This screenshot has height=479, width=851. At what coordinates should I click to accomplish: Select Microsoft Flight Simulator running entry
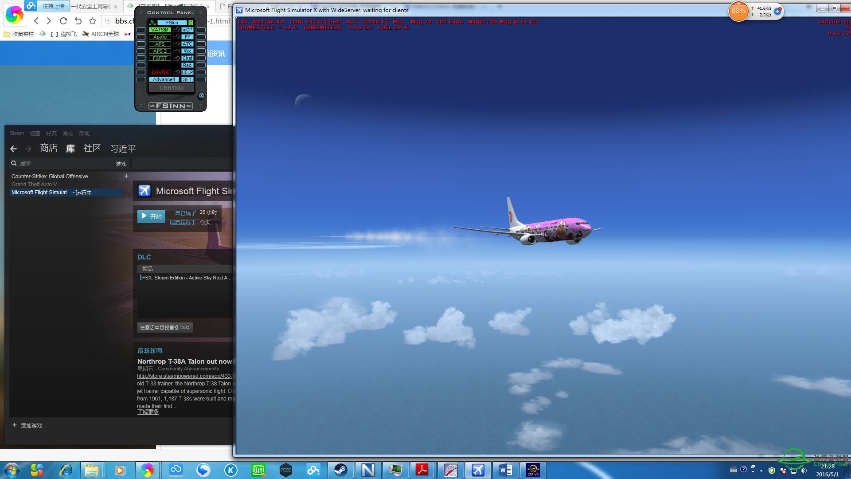[x=66, y=192]
